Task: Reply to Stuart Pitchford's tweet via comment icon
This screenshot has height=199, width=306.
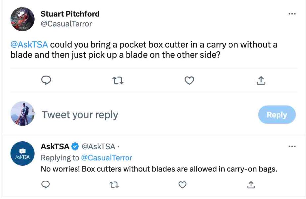Action: [x=46, y=80]
